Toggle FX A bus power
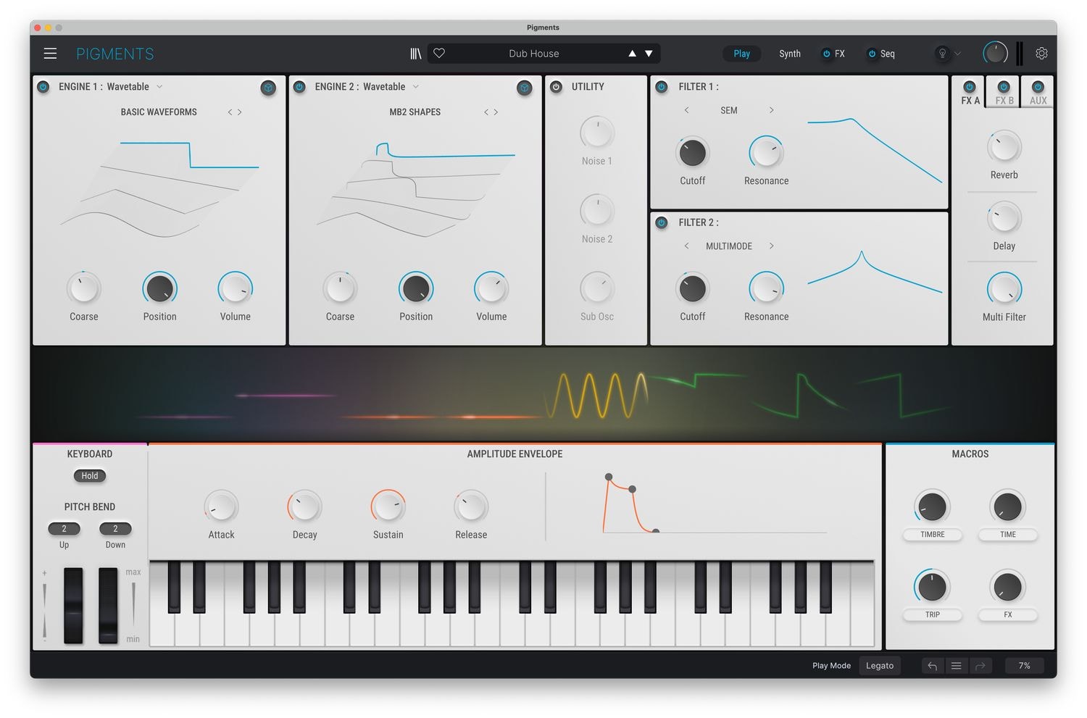The image size is (1087, 718). 970,87
